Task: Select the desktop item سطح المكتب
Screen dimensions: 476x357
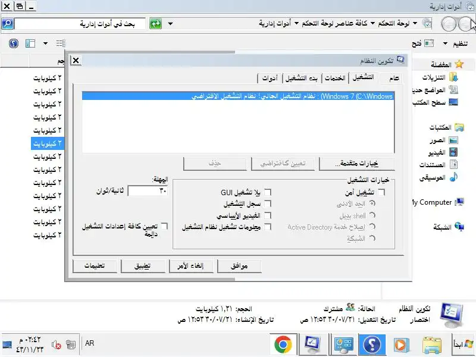Action: click(x=436, y=102)
